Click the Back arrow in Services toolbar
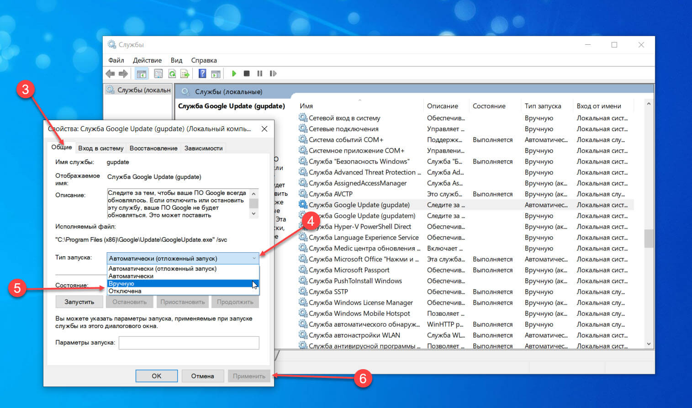This screenshot has height=408, width=692. click(x=110, y=74)
